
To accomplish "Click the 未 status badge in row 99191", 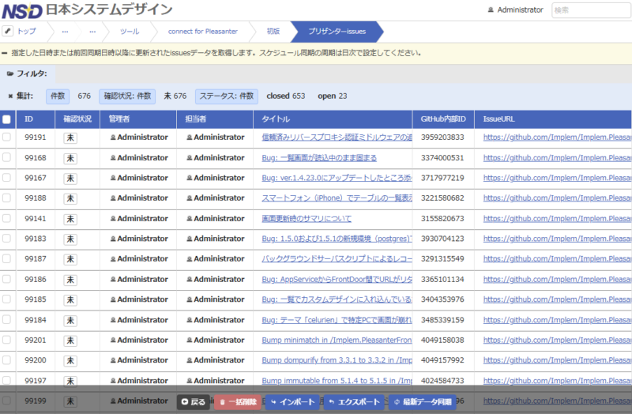I will [x=70, y=137].
